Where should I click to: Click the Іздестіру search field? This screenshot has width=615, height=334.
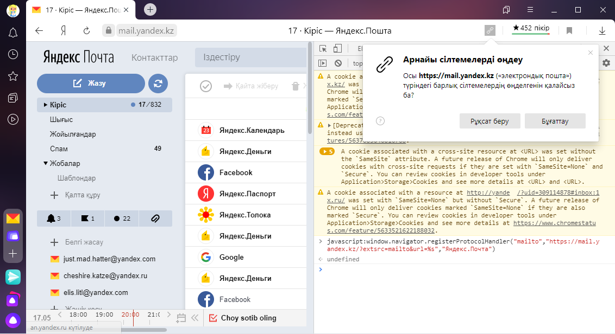point(250,57)
